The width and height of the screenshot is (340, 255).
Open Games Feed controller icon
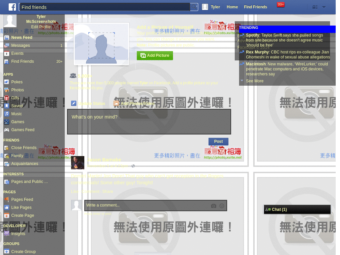click(x=7, y=130)
